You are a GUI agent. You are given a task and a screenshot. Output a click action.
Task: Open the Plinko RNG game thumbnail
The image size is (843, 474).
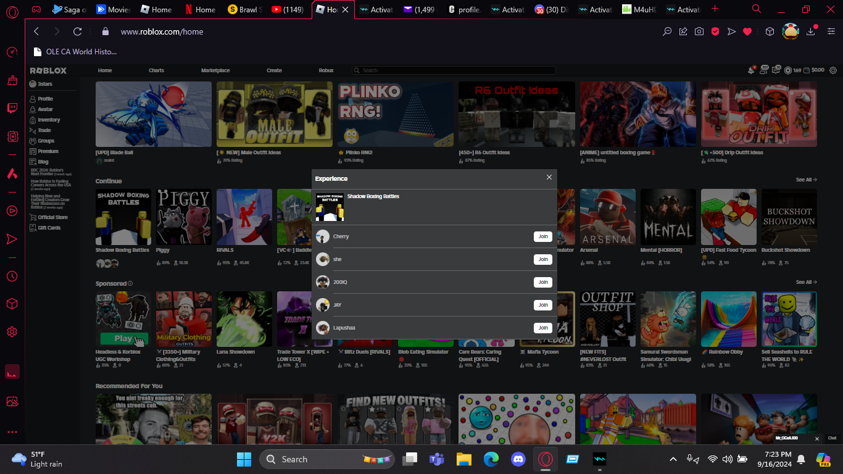point(396,114)
